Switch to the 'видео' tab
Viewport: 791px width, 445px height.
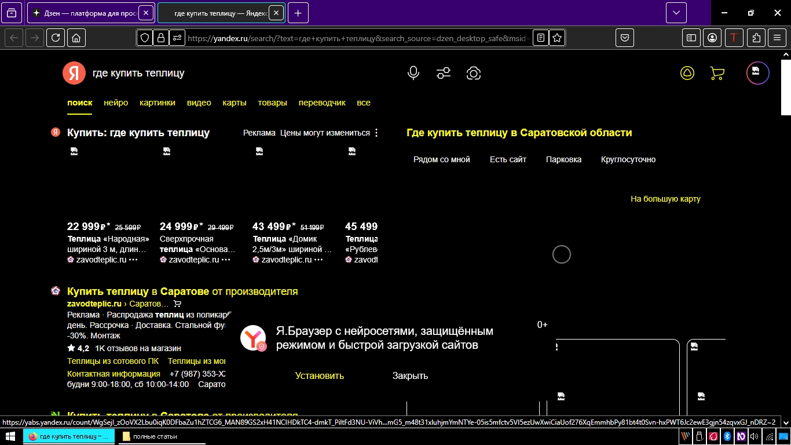coord(199,103)
